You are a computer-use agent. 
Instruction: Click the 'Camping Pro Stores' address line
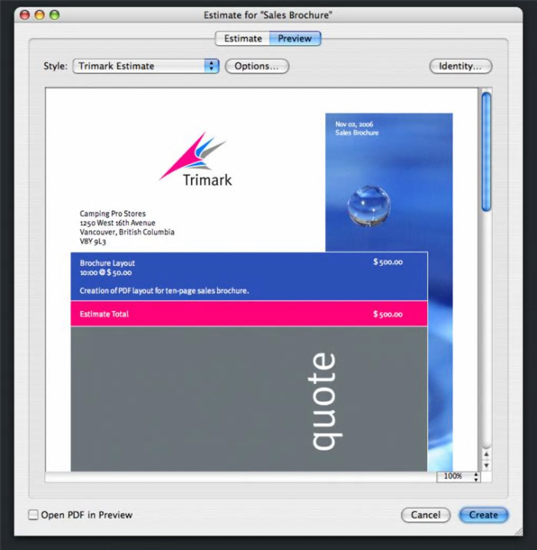tap(112, 213)
